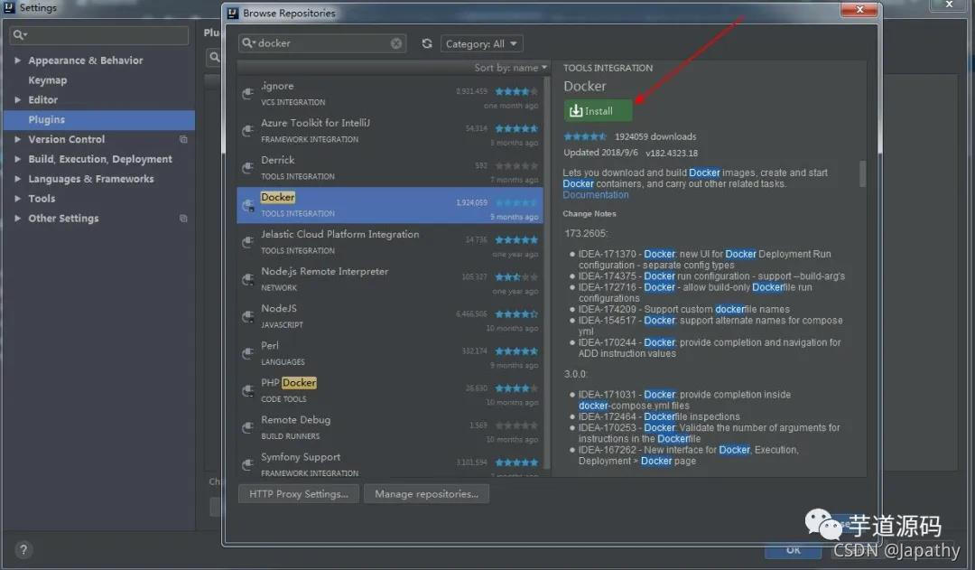
Task: Expand the Version Control settings node
Action: coord(17,139)
